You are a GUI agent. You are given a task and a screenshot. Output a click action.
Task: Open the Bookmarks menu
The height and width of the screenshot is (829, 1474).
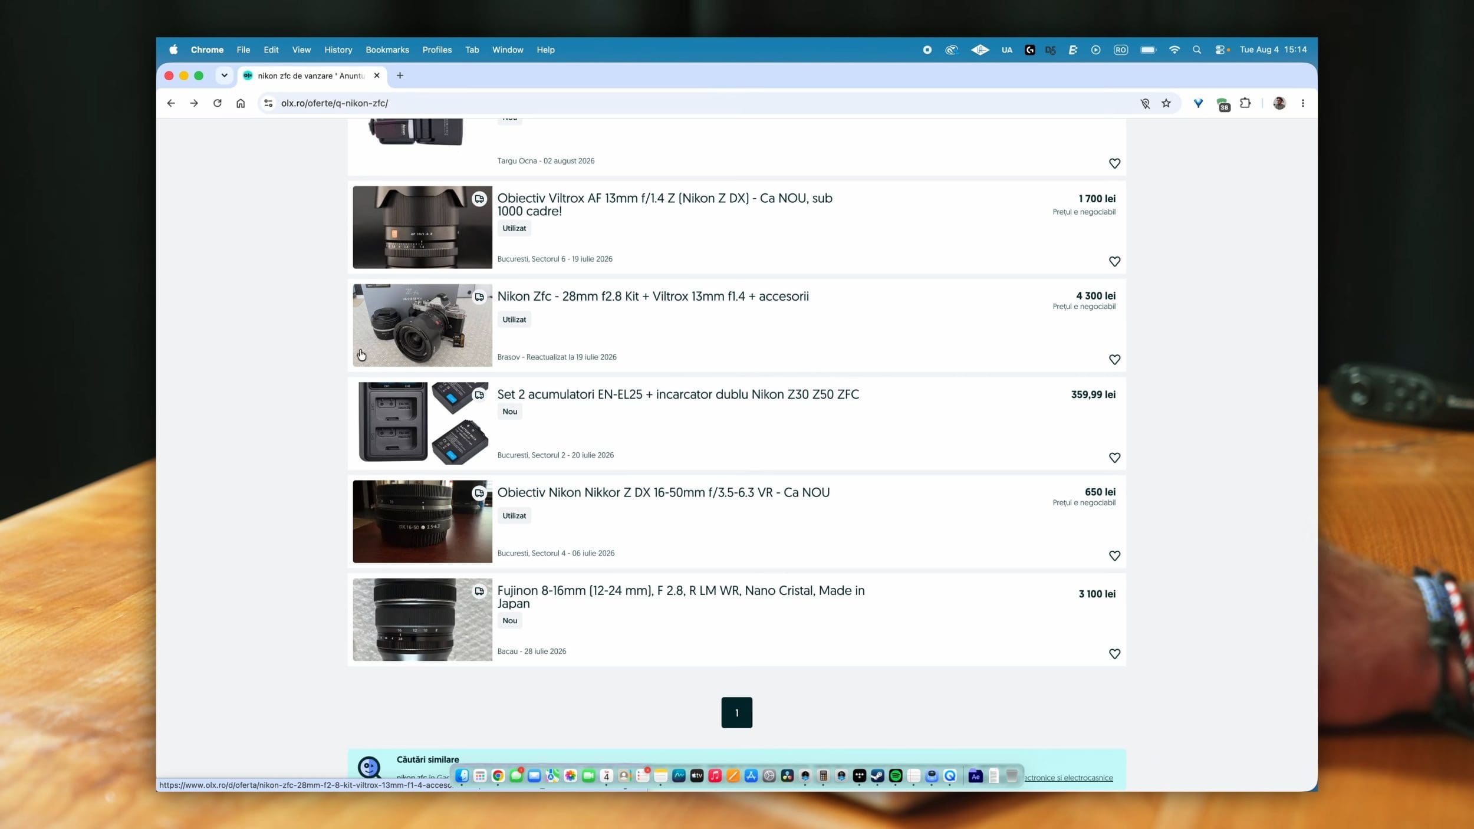[x=387, y=50]
